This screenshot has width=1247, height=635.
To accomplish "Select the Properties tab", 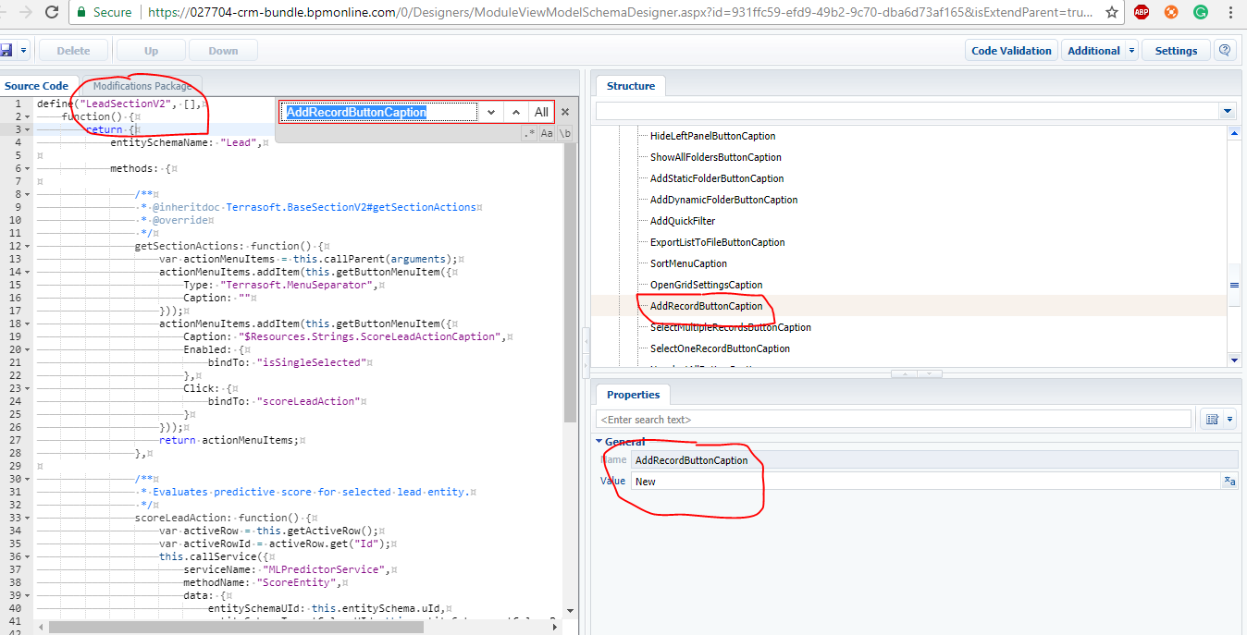I will [633, 395].
